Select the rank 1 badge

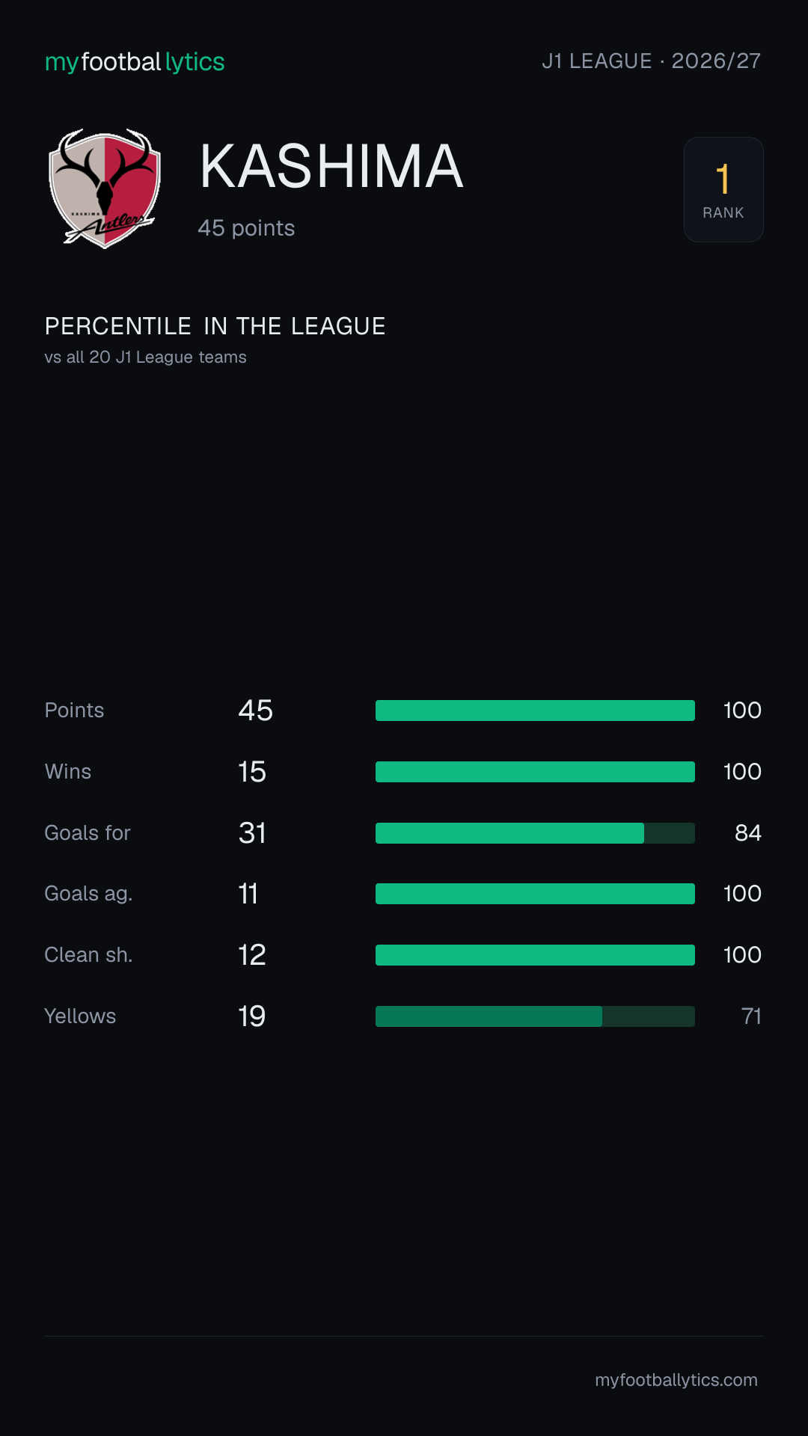tap(723, 189)
